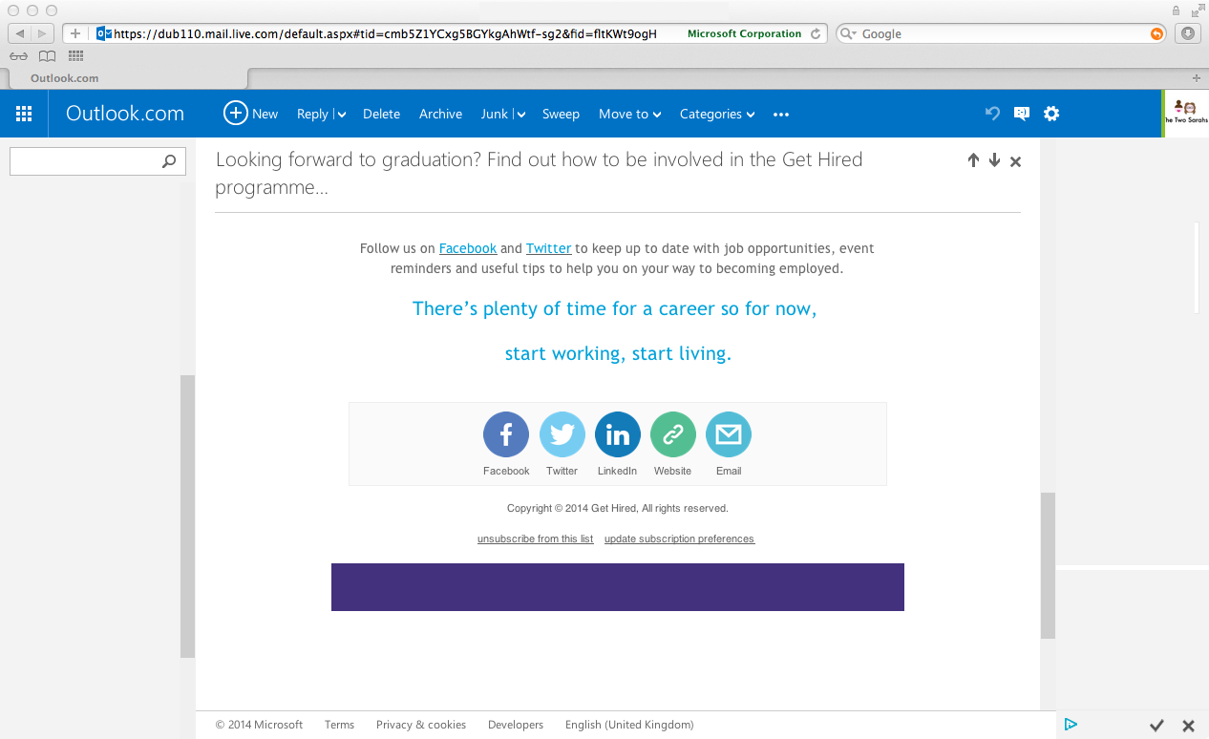The image size is (1209, 739).
Task: Click the Sweep toolbar command
Action: [x=561, y=114]
